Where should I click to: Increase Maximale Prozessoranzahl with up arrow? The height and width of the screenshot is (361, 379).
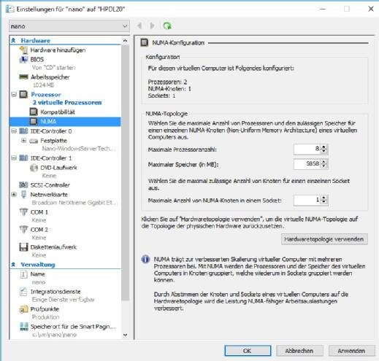tap(324, 147)
